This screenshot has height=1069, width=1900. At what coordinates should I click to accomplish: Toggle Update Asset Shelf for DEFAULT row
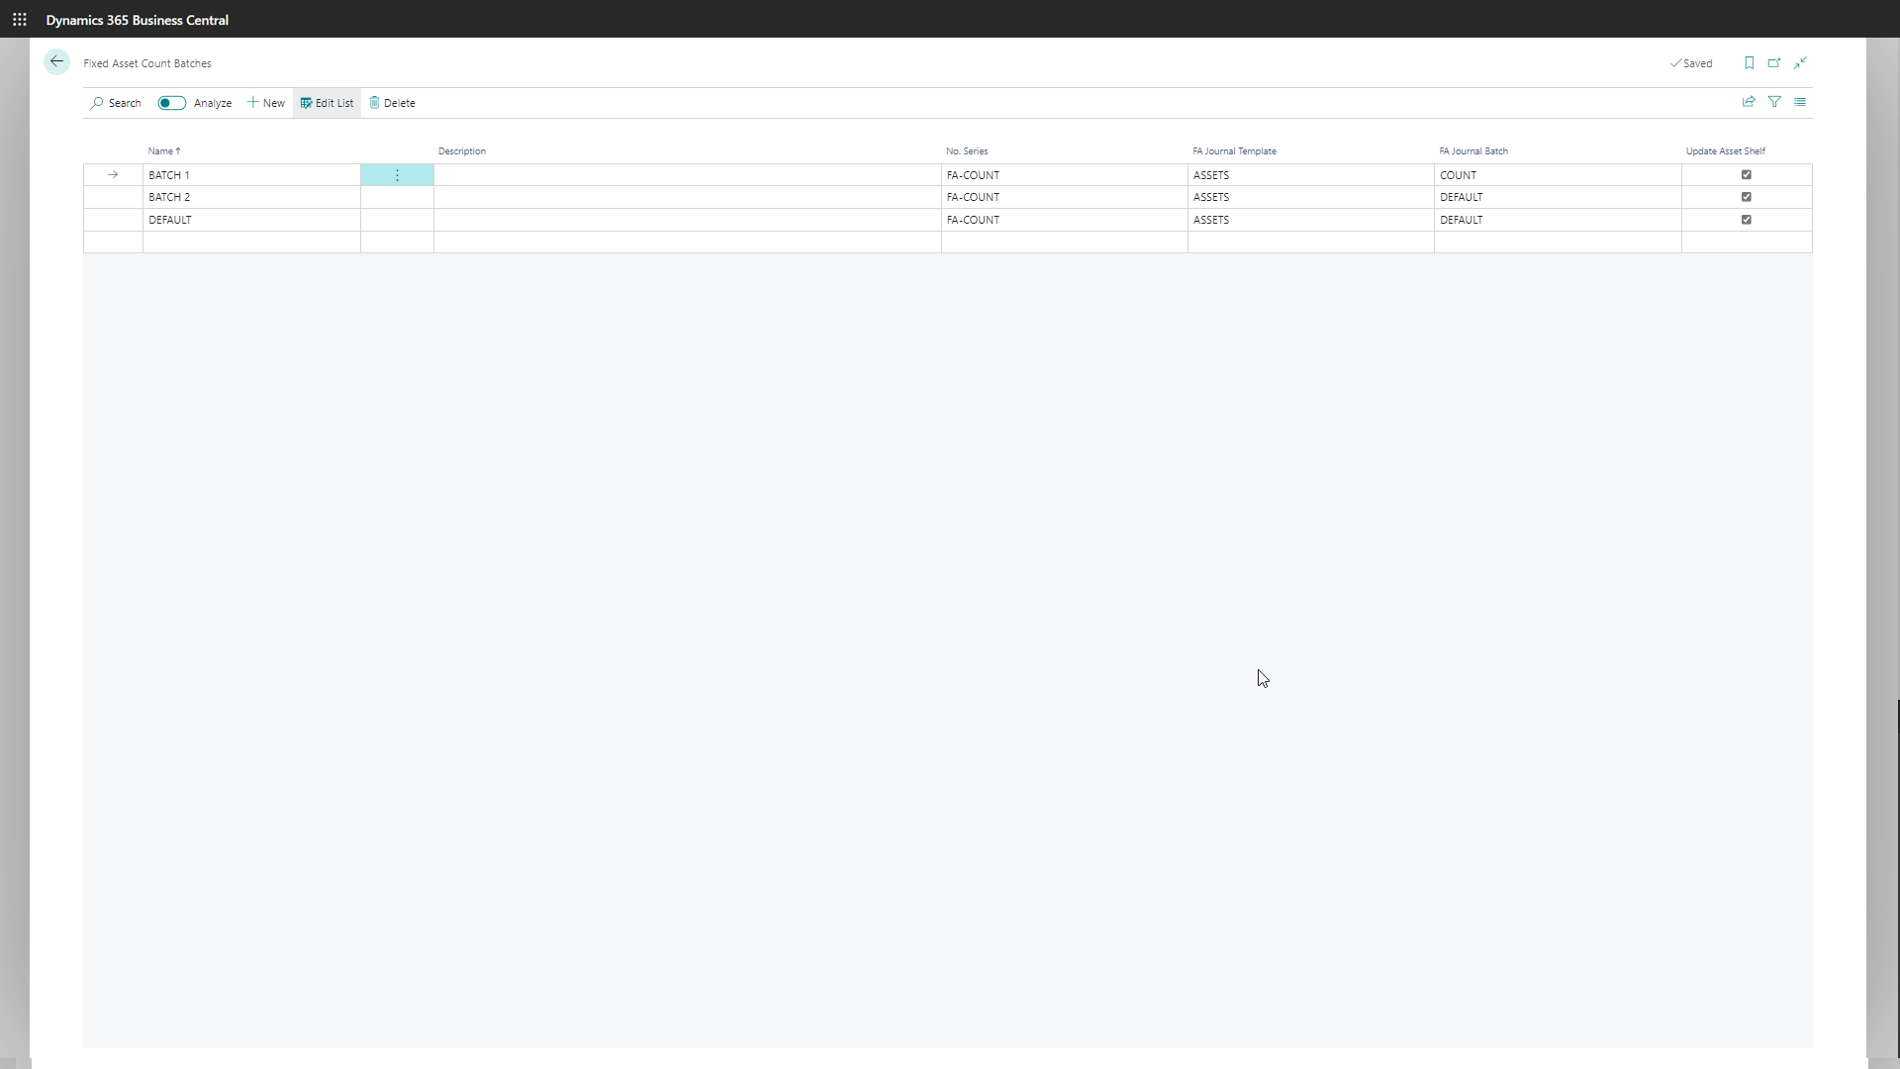1746,220
